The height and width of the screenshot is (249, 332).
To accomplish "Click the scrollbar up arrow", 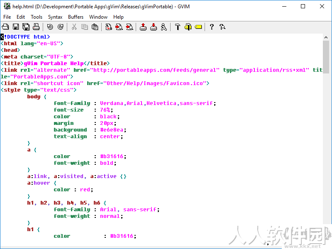I will point(326,37).
